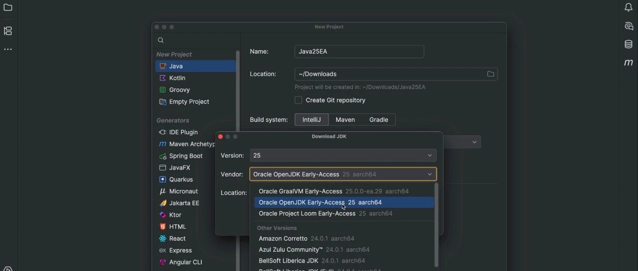Viewport: 638px width, 271px height.
Task: Enable the Create Git repository checkbox
Action: (x=299, y=100)
